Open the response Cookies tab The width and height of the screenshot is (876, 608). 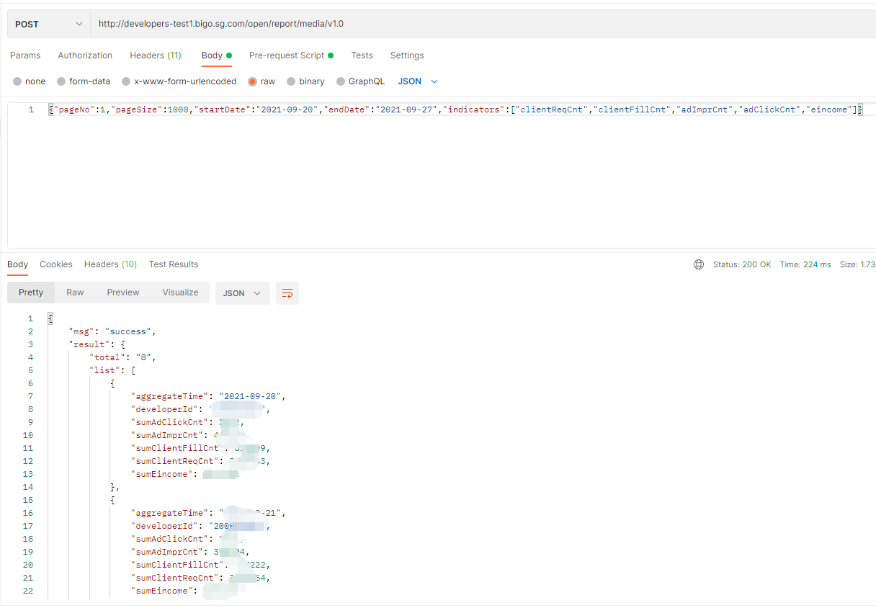point(56,264)
